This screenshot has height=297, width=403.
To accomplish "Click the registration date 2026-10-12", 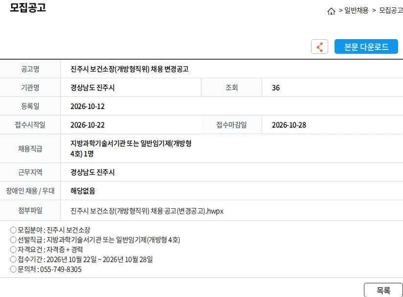I will click(88, 106).
